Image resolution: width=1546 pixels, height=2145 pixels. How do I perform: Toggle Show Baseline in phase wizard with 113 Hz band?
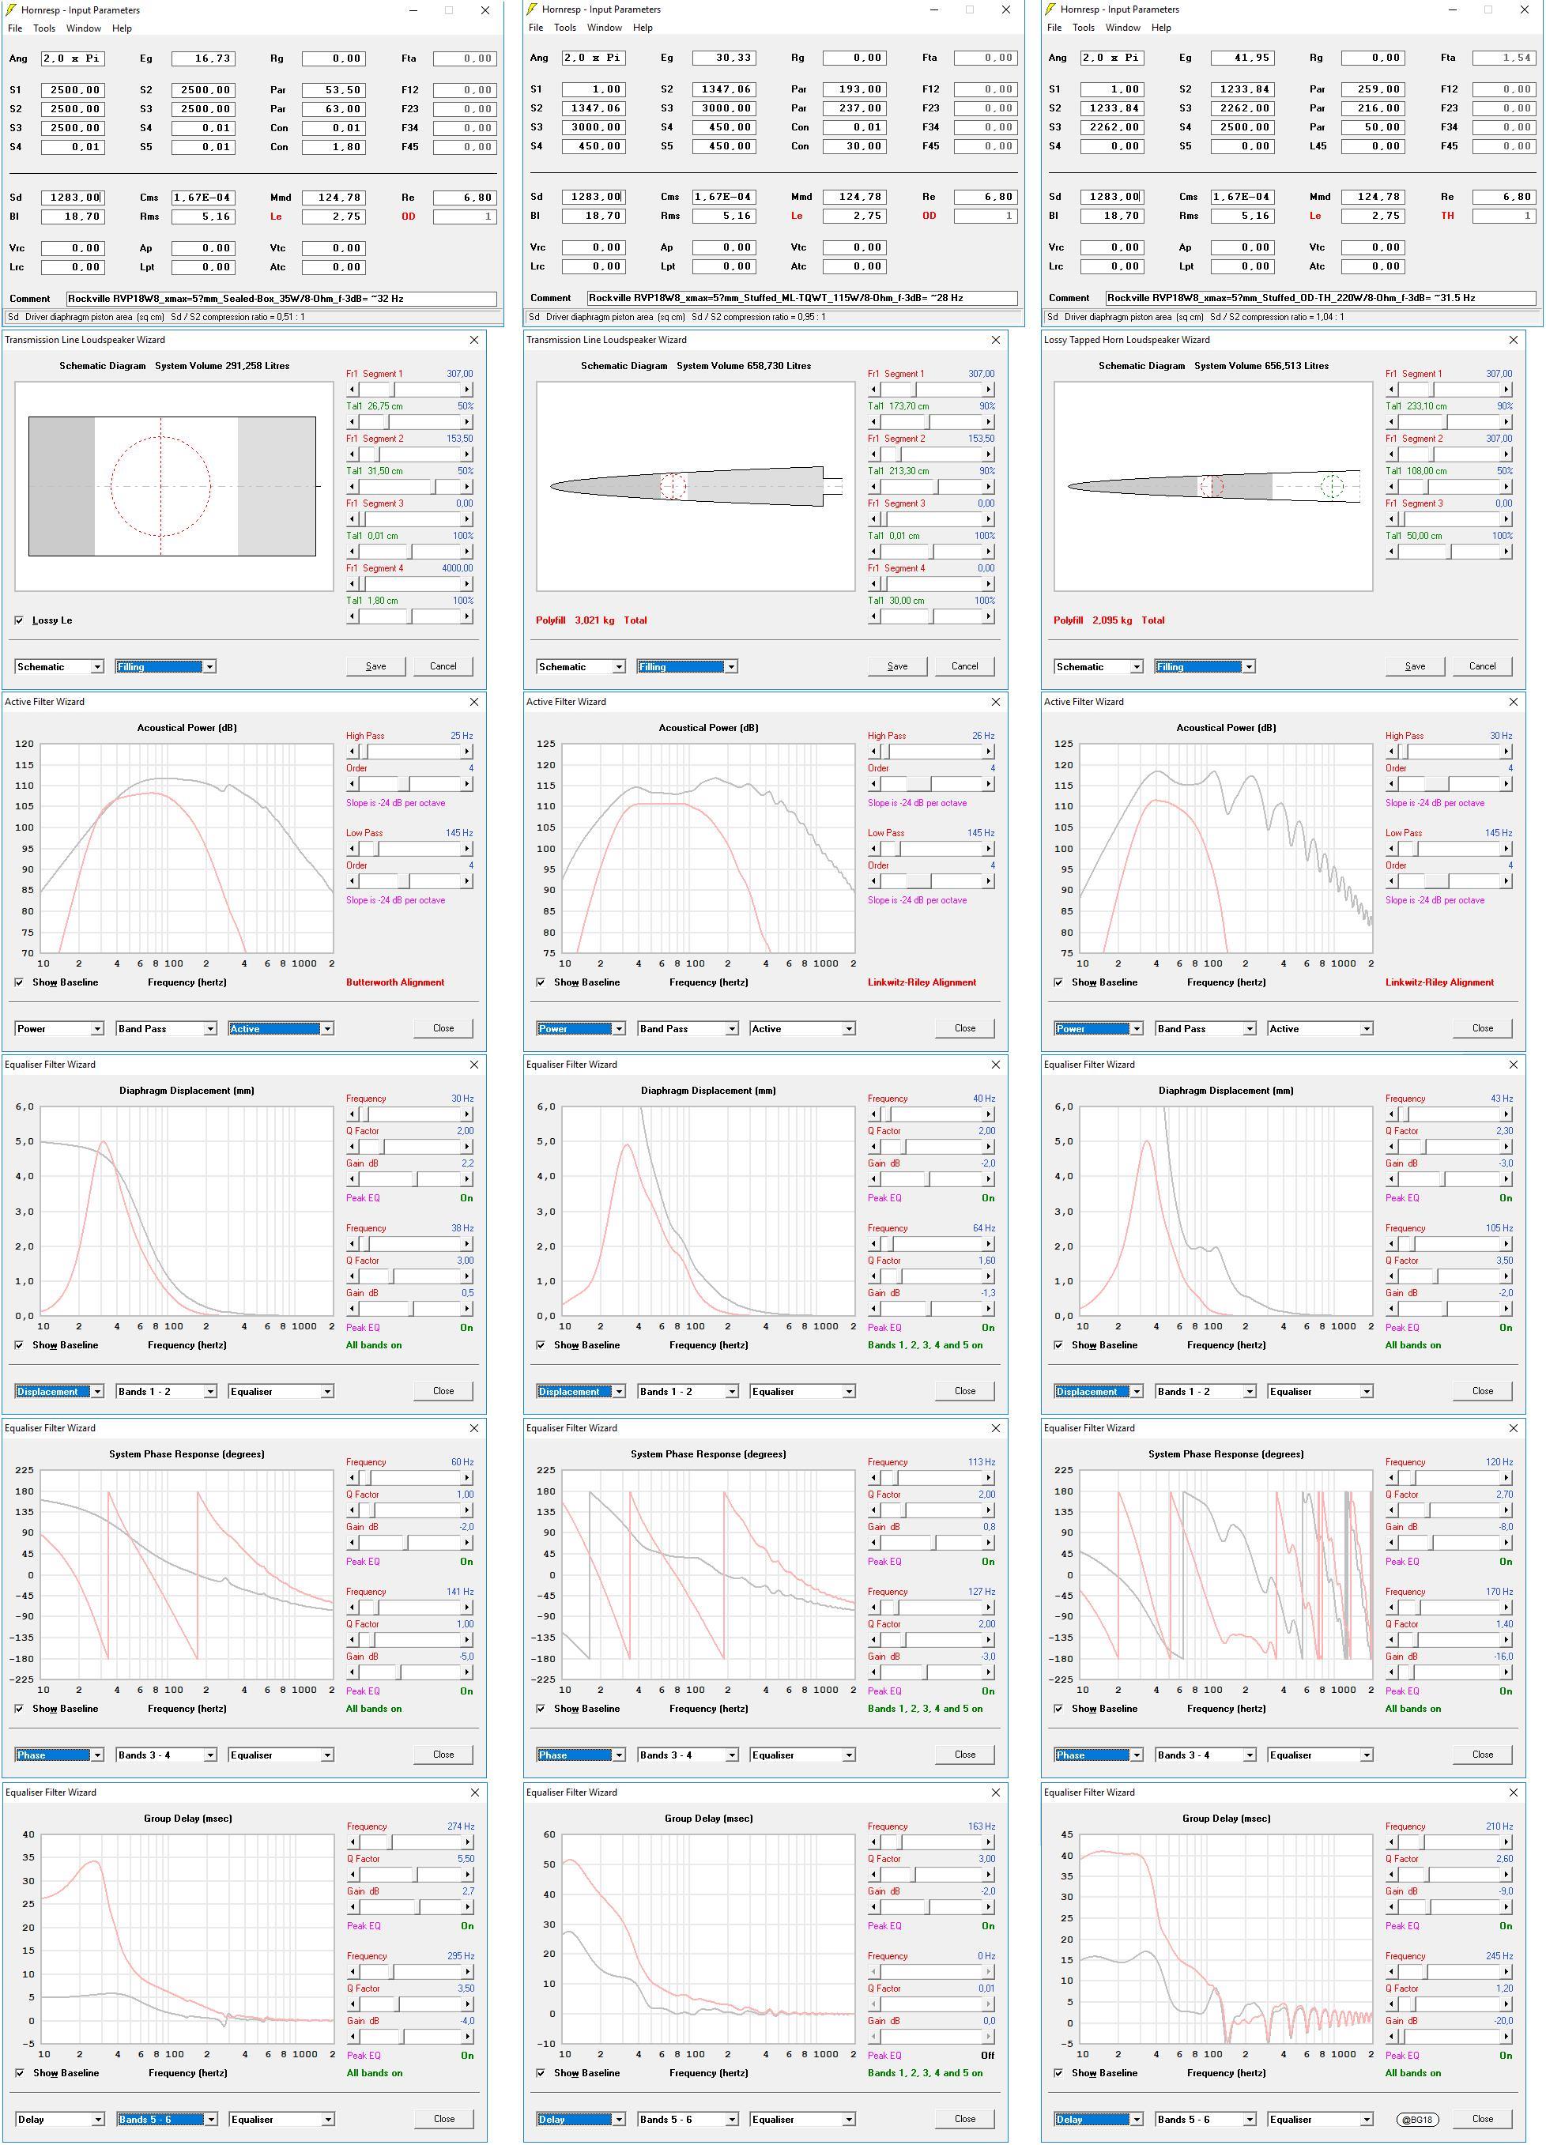pyautogui.click(x=540, y=1708)
